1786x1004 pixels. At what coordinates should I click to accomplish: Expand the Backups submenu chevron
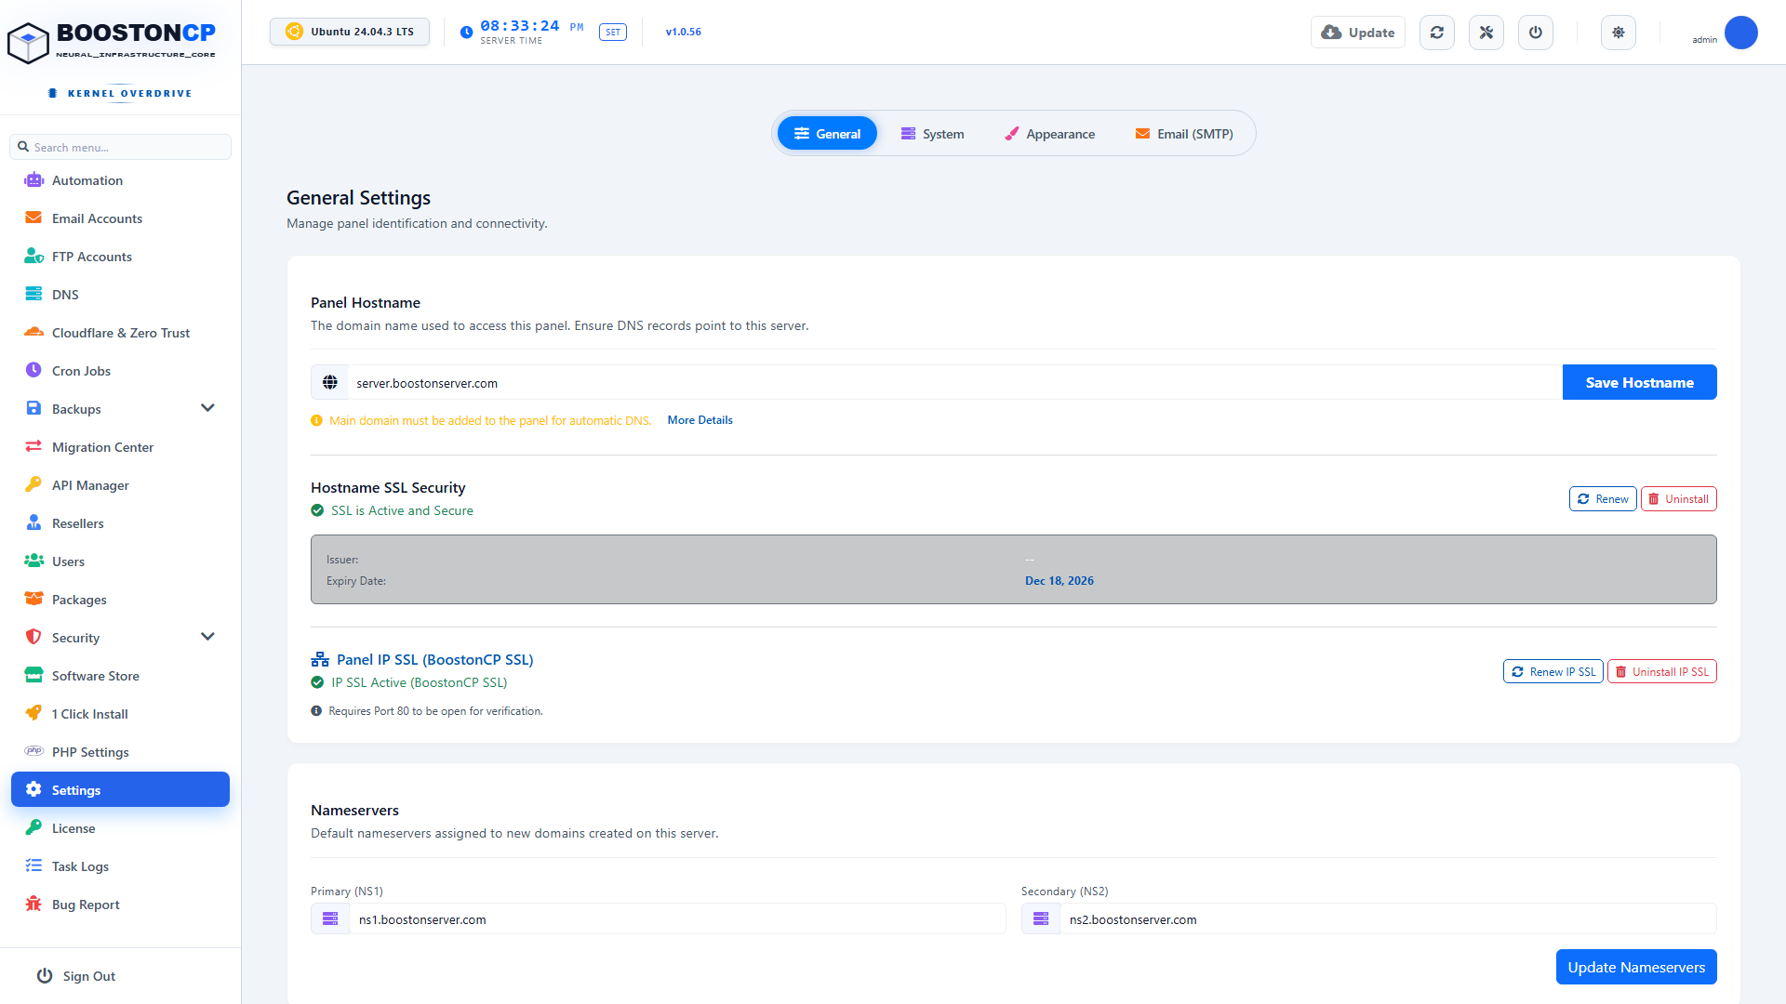point(207,408)
